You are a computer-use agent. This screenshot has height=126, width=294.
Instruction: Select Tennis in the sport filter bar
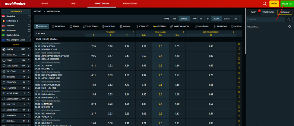[74, 26]
